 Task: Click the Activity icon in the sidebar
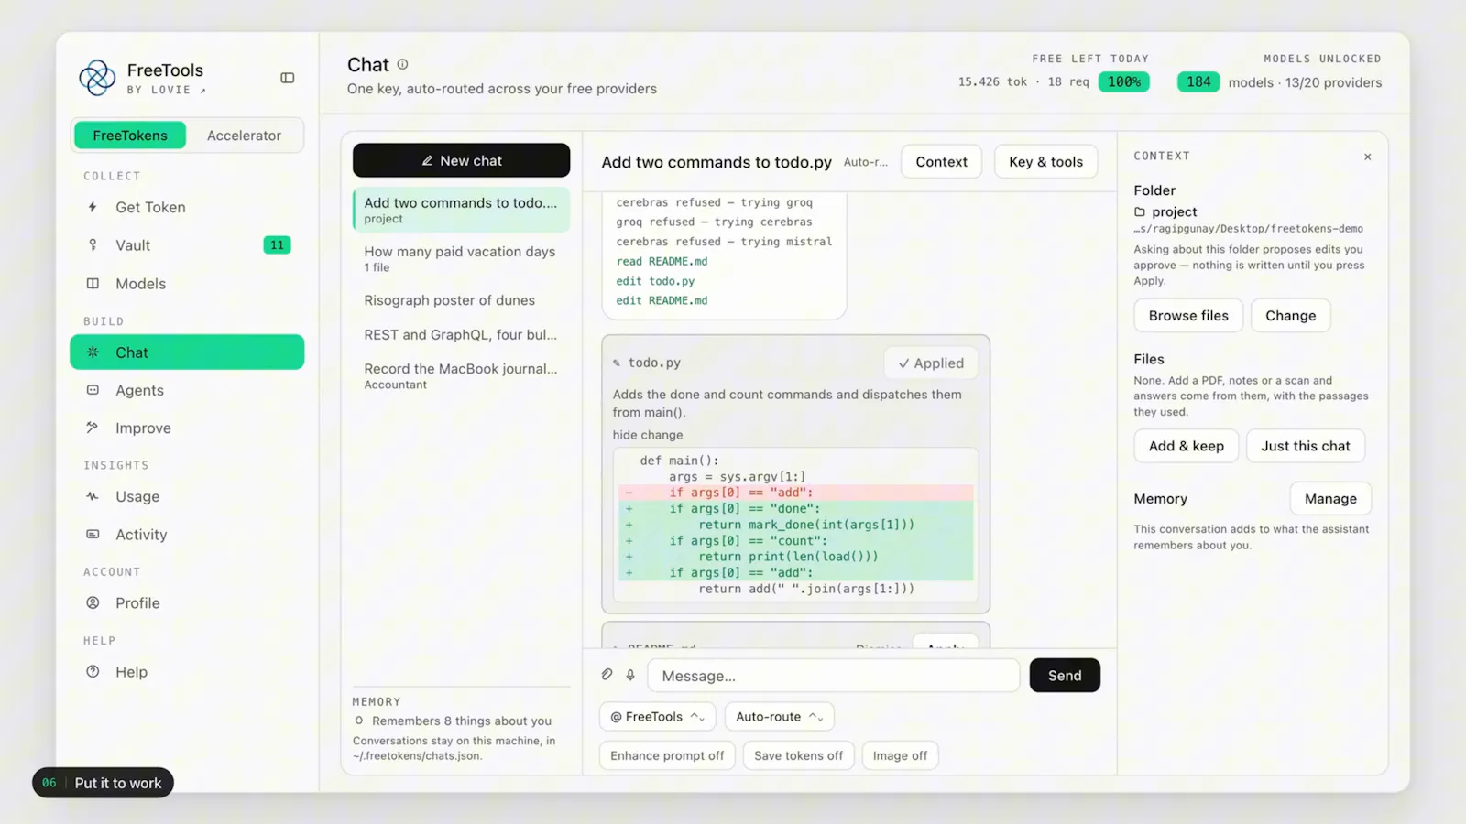tap(93, 534)
